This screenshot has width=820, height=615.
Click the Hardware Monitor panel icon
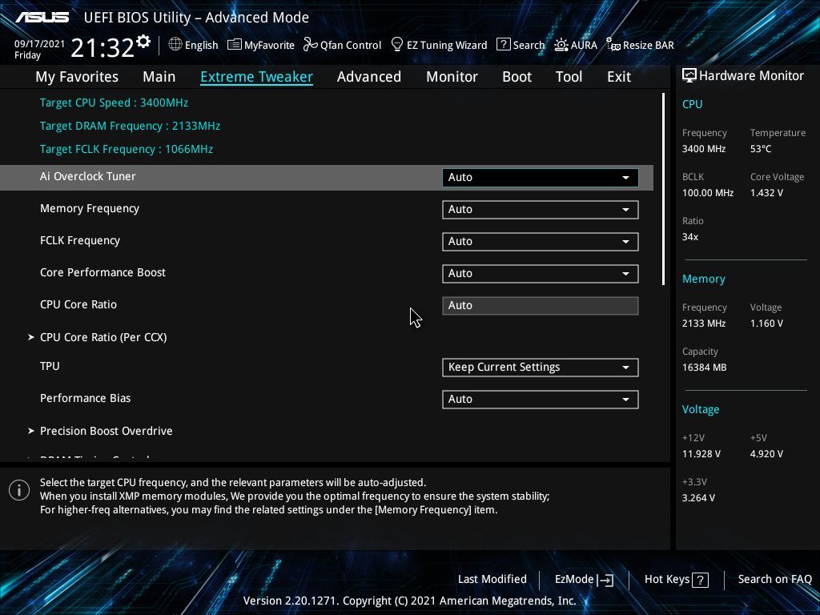[689, 76]
